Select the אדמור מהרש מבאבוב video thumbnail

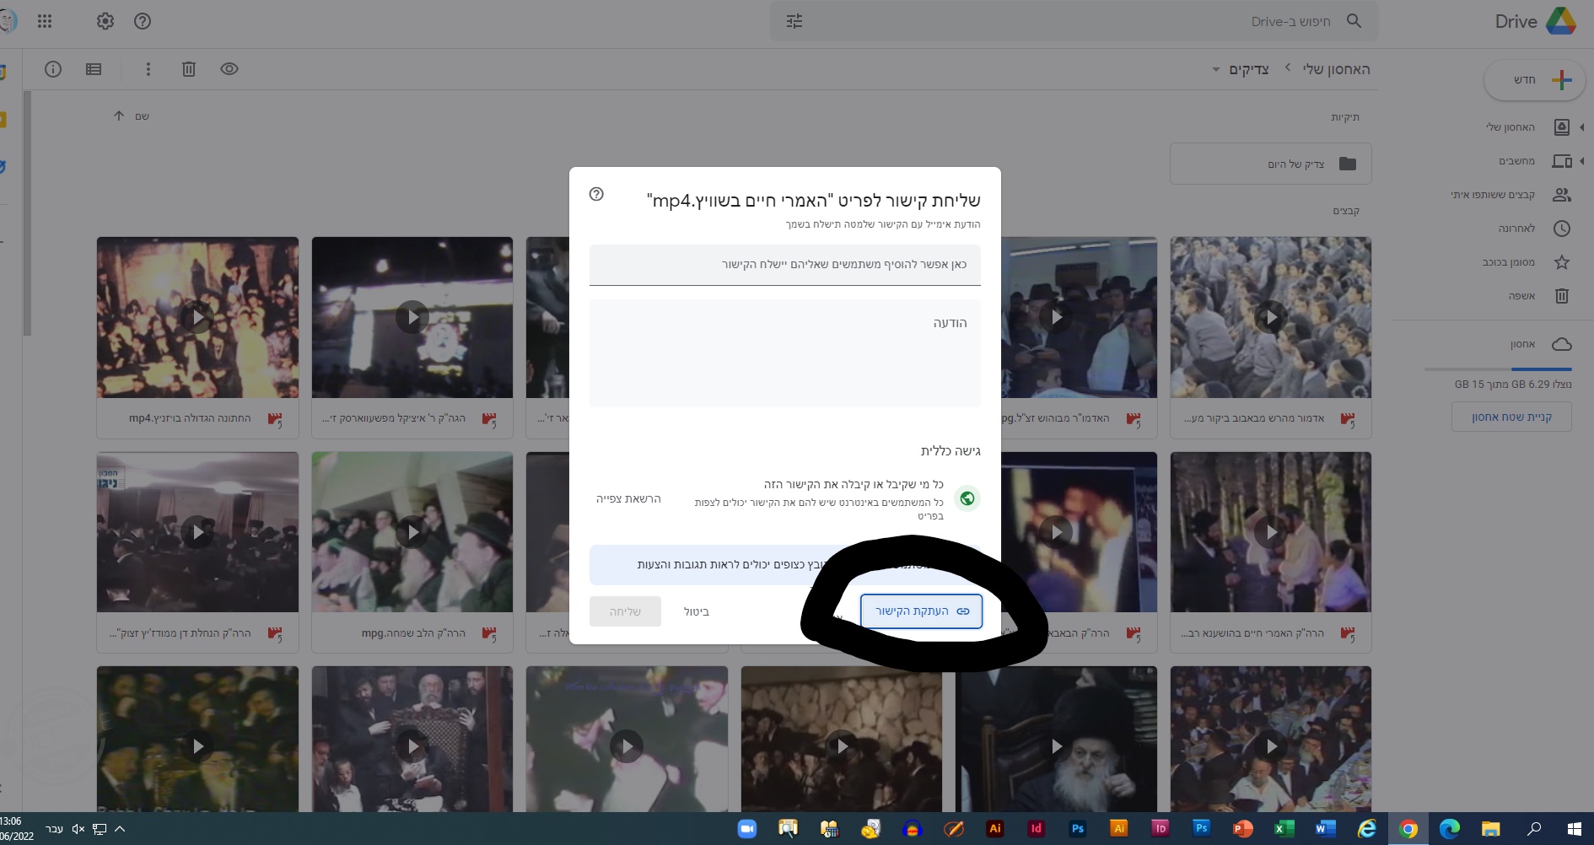[1271, 317]
